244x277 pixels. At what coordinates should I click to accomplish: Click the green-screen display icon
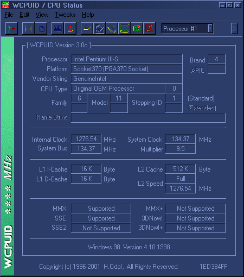pyautogui.click(x=124, y=28)
